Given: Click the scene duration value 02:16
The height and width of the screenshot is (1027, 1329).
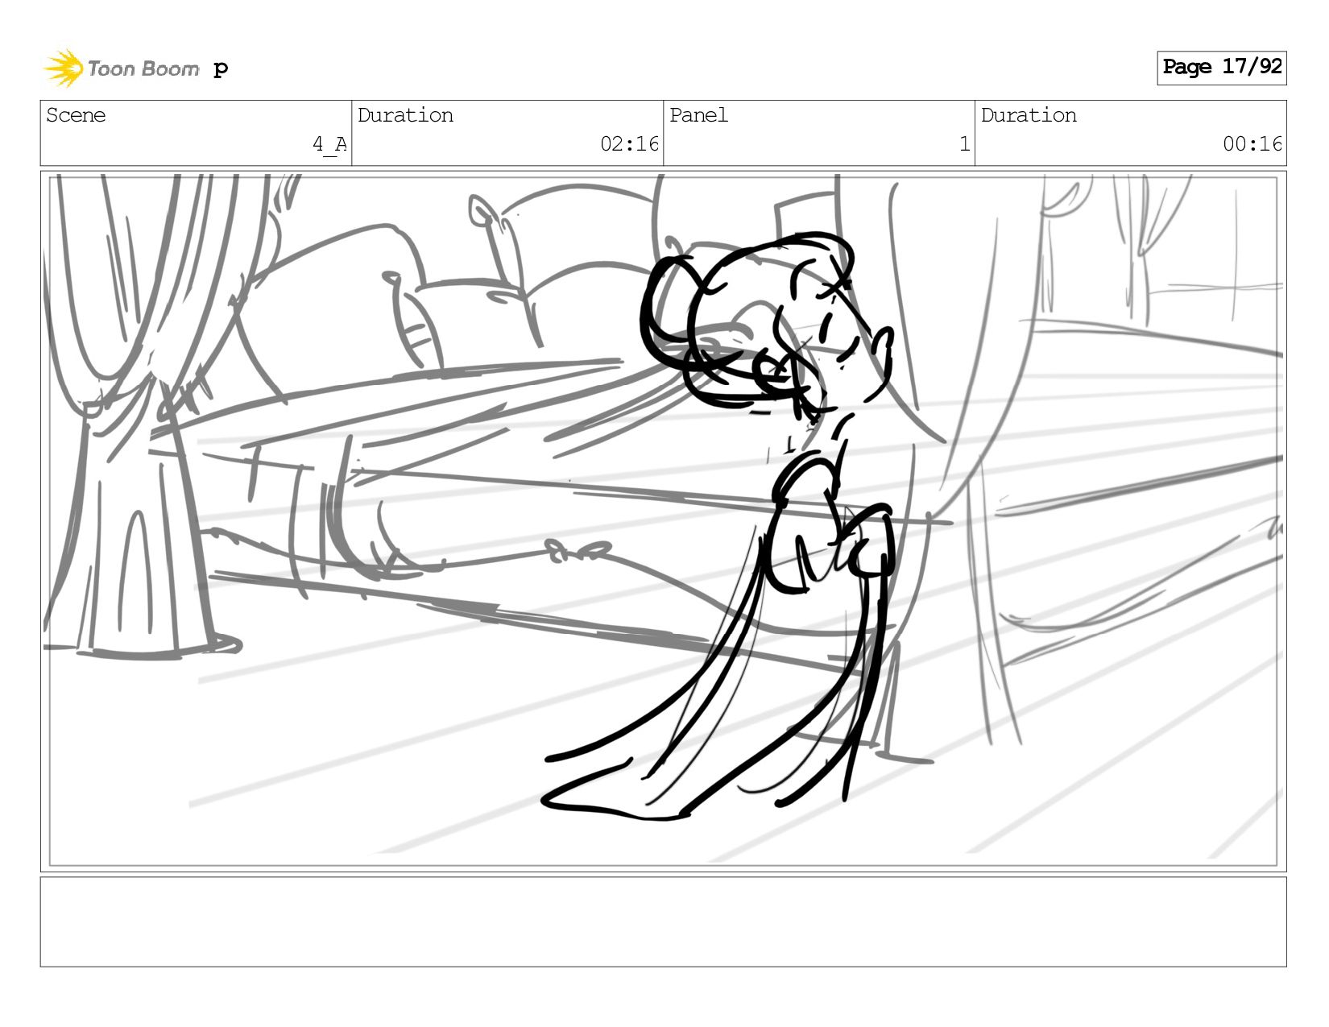Looking at the screenshot, I should pos(629,144).
